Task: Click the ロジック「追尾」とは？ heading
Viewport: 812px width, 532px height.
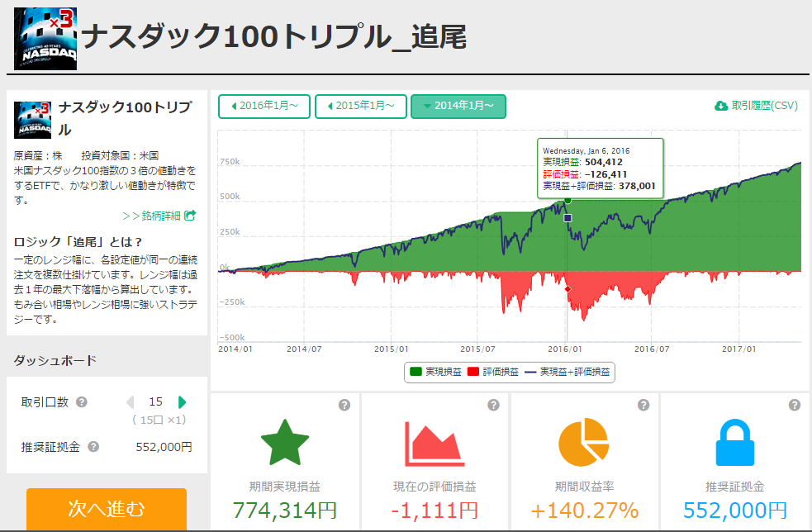Action: (x=78, y=242)
